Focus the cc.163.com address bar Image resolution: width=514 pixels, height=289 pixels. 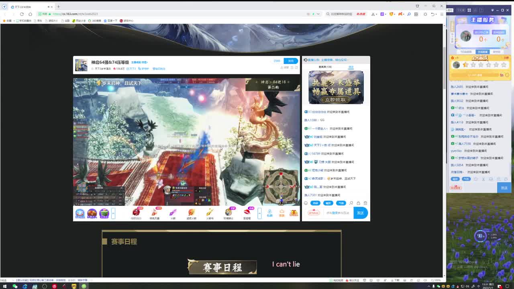[x=177, y=14]
